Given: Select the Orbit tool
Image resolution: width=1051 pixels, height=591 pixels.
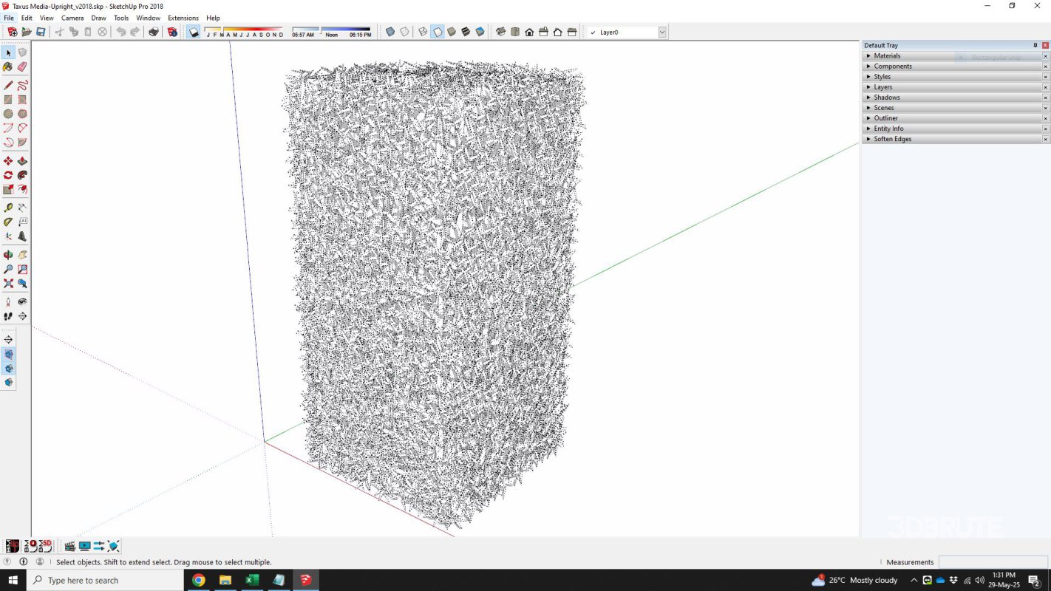Looking at the screenshot, I should coord(9,254).
